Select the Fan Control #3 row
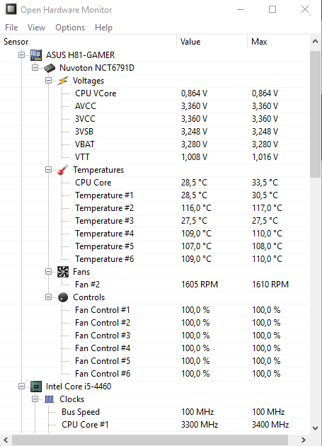The width and height of the screenshot is (322, 446). coord(155,336)
